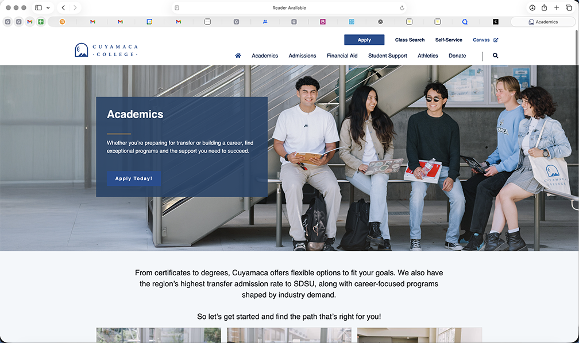
Task: Go back with the back arrow
Action: [x=64, y=7]
